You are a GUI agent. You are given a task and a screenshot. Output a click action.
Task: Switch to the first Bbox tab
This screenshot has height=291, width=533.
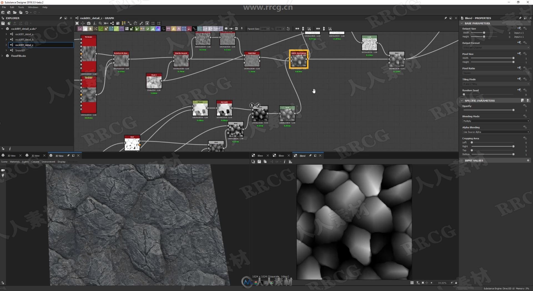(x=260, y=156)
